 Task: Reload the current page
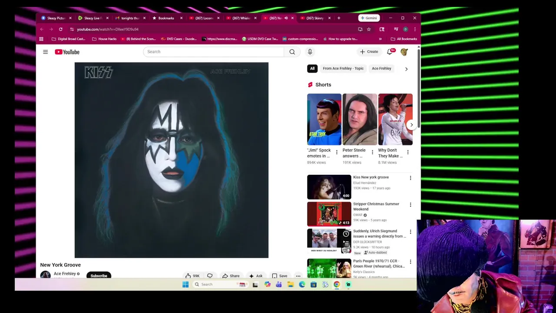tap(60, 29)
